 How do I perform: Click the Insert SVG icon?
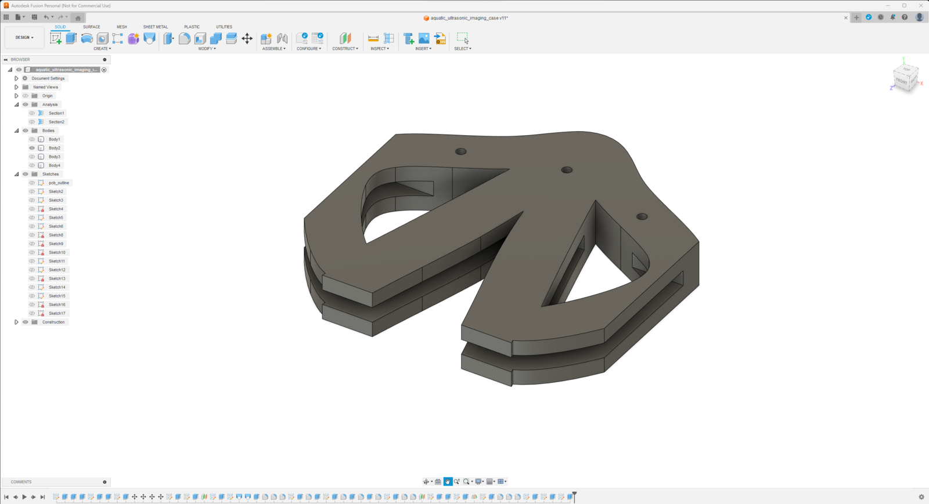[440, 38]
